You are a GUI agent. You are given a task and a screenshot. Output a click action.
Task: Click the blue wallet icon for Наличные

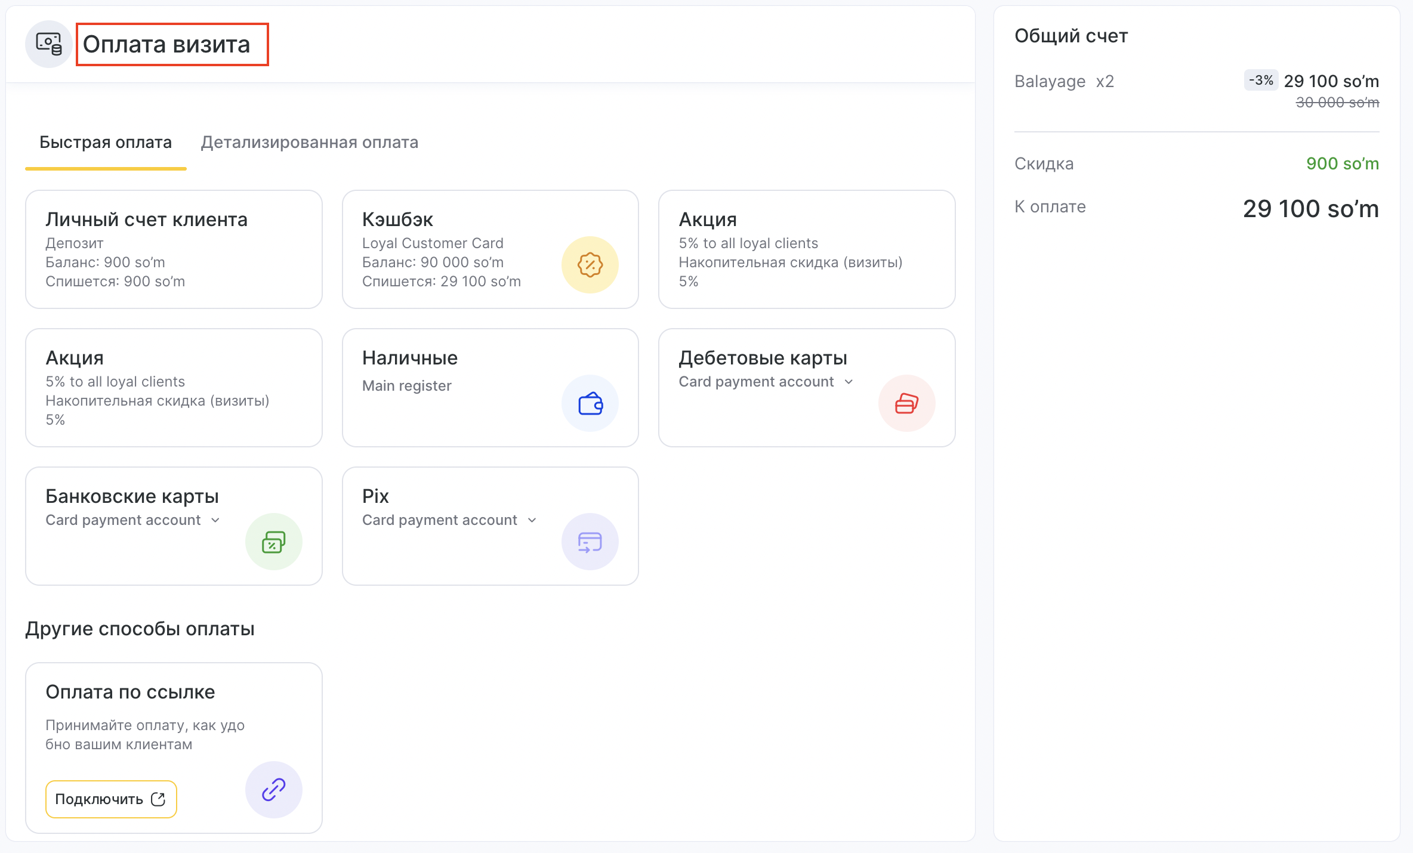point(590,403)
